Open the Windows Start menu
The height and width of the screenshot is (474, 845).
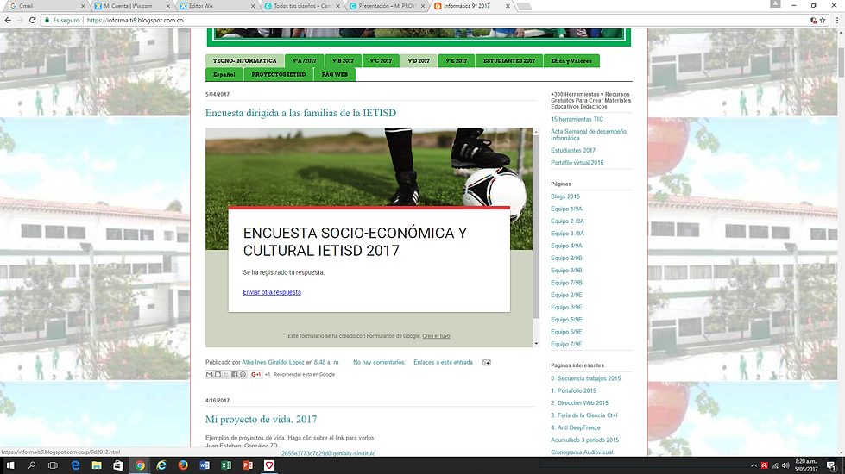[x=10, y=465]
